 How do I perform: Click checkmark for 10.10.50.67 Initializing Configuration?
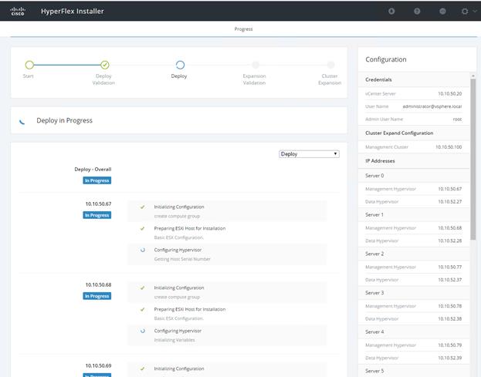coord(142,207)
